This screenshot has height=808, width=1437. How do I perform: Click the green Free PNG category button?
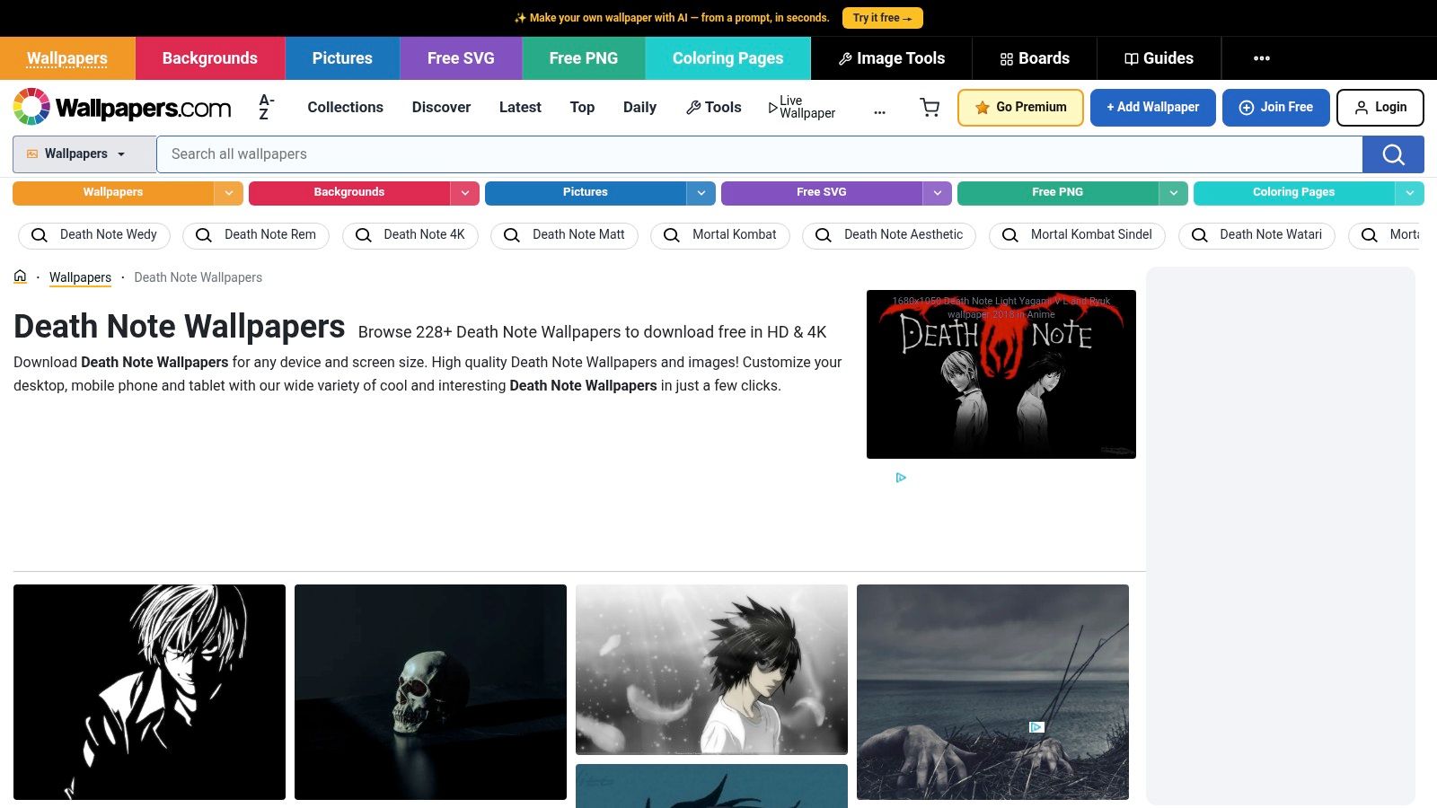coord(1058,193)
